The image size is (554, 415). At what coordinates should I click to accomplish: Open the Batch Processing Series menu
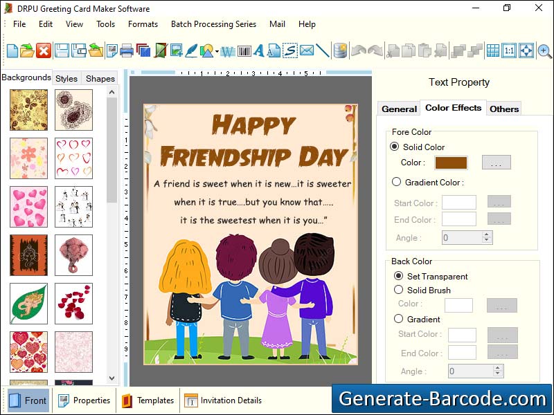(213, 24)
